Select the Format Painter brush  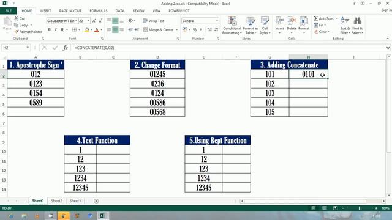(x=17, y=32)
